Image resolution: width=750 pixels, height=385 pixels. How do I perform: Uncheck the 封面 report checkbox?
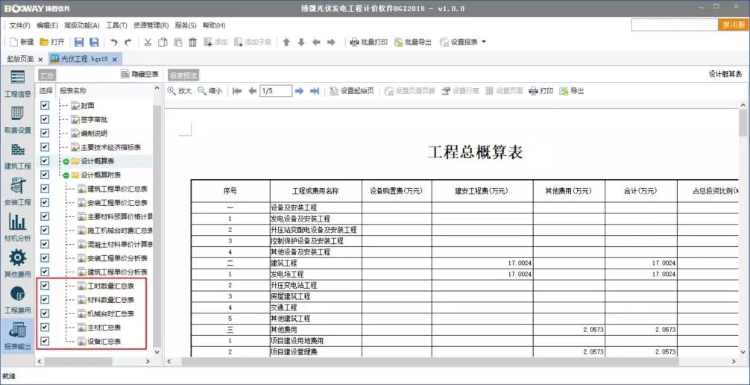(x=45, y=105)
